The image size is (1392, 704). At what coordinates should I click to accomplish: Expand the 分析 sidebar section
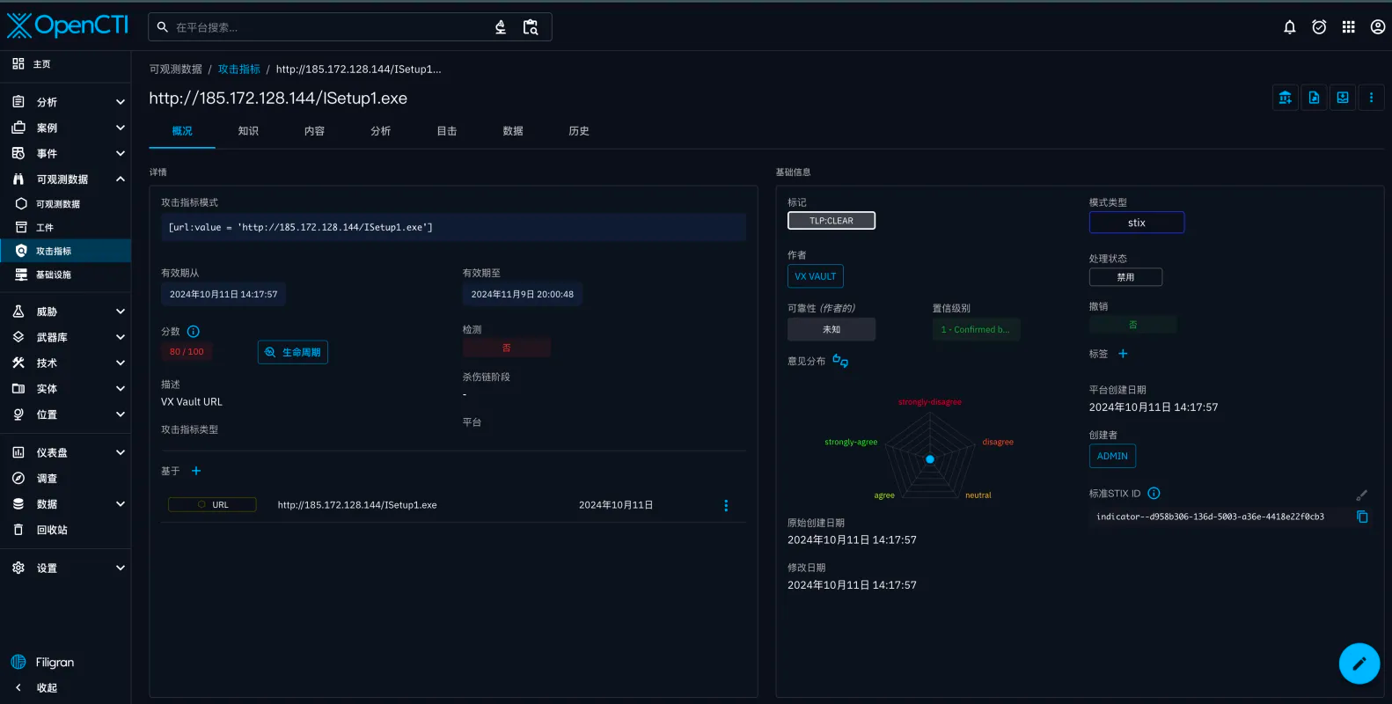pyautogui.click(x=65, y=102)
